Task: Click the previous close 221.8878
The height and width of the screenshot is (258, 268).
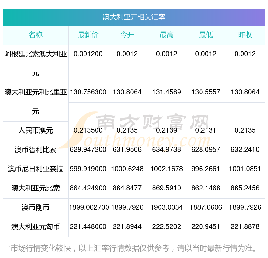Action: click(245, 226)
